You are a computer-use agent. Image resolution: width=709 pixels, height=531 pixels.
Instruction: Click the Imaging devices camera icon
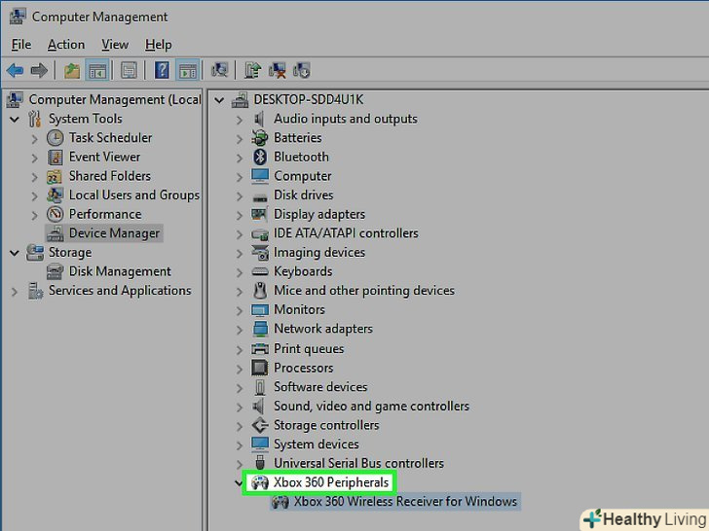pos(259,253)
